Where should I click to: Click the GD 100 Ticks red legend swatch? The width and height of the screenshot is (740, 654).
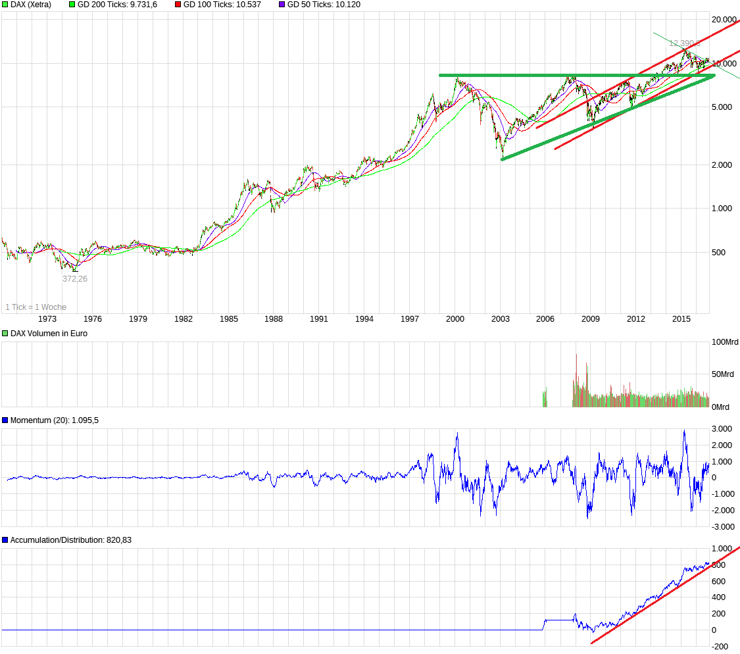178,4
